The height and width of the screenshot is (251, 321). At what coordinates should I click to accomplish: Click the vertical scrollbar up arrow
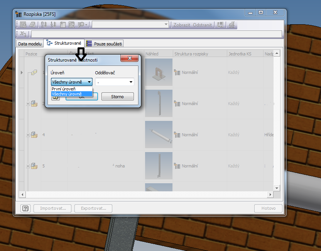277,53
